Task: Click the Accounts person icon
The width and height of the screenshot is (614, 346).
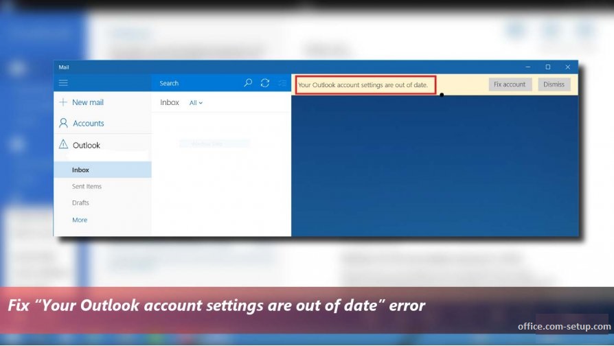Action: [x=63, y=124]
